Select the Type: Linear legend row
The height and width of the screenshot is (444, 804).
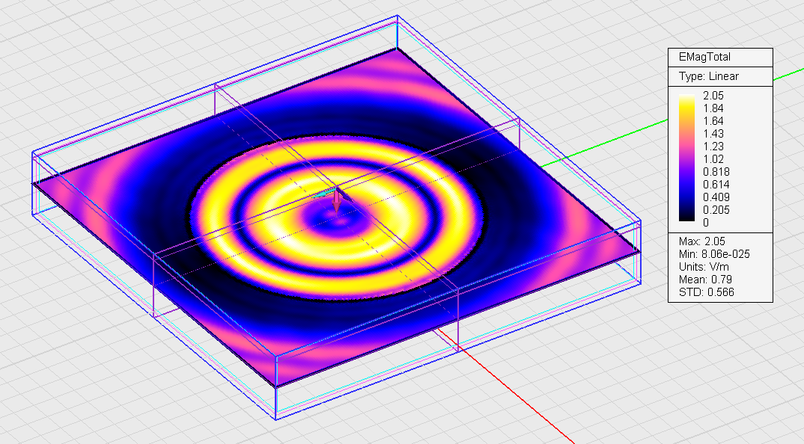(708, 76)
